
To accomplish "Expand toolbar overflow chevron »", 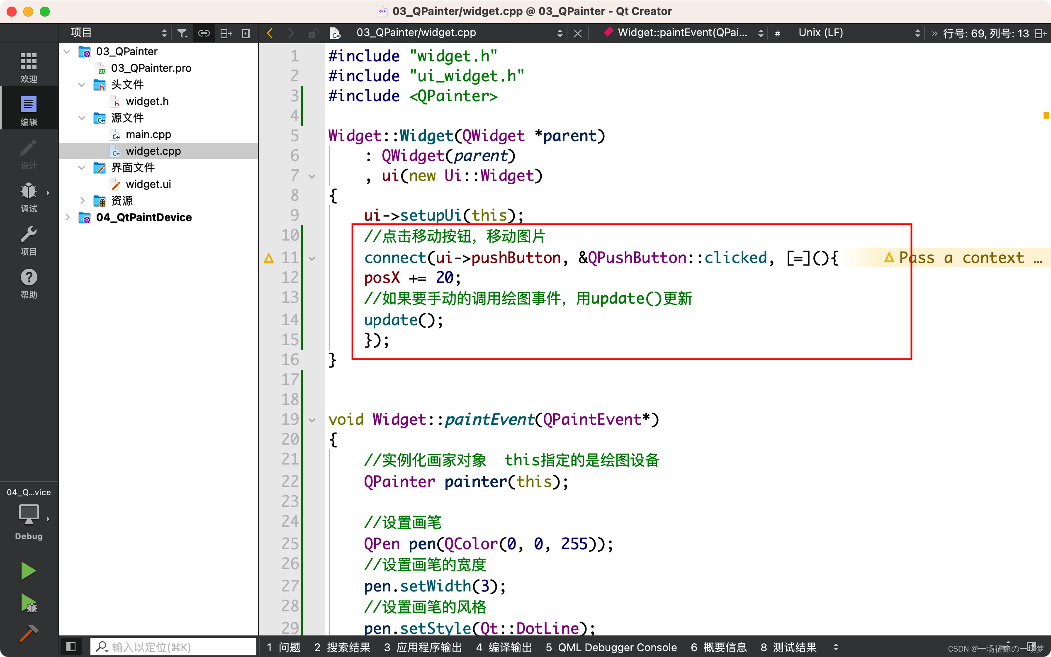I will (934, 34).
